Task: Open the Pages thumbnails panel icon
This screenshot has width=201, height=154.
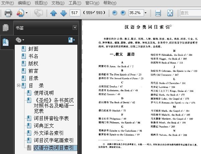Action: coord(6,28)
